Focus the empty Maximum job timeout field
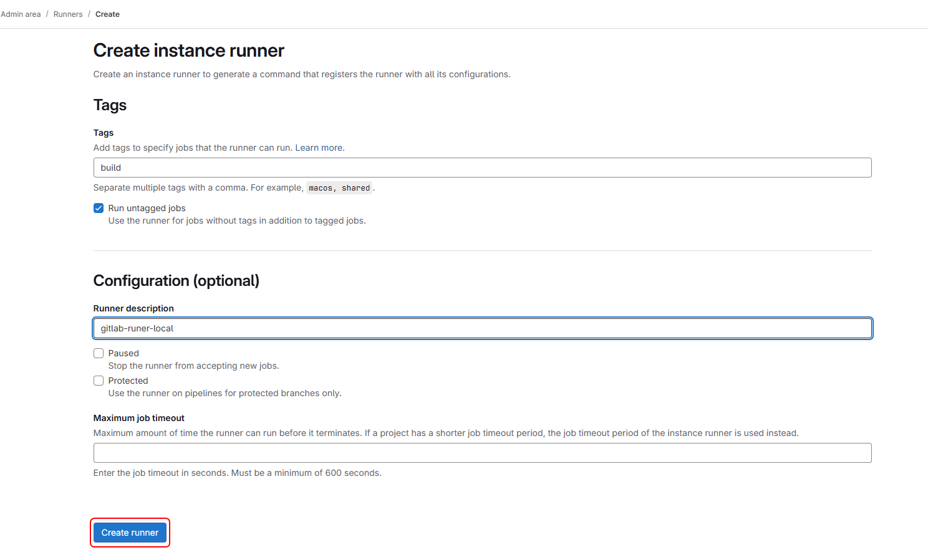The width and height of the screenshot is (928, 550). (x=482, y=453)
